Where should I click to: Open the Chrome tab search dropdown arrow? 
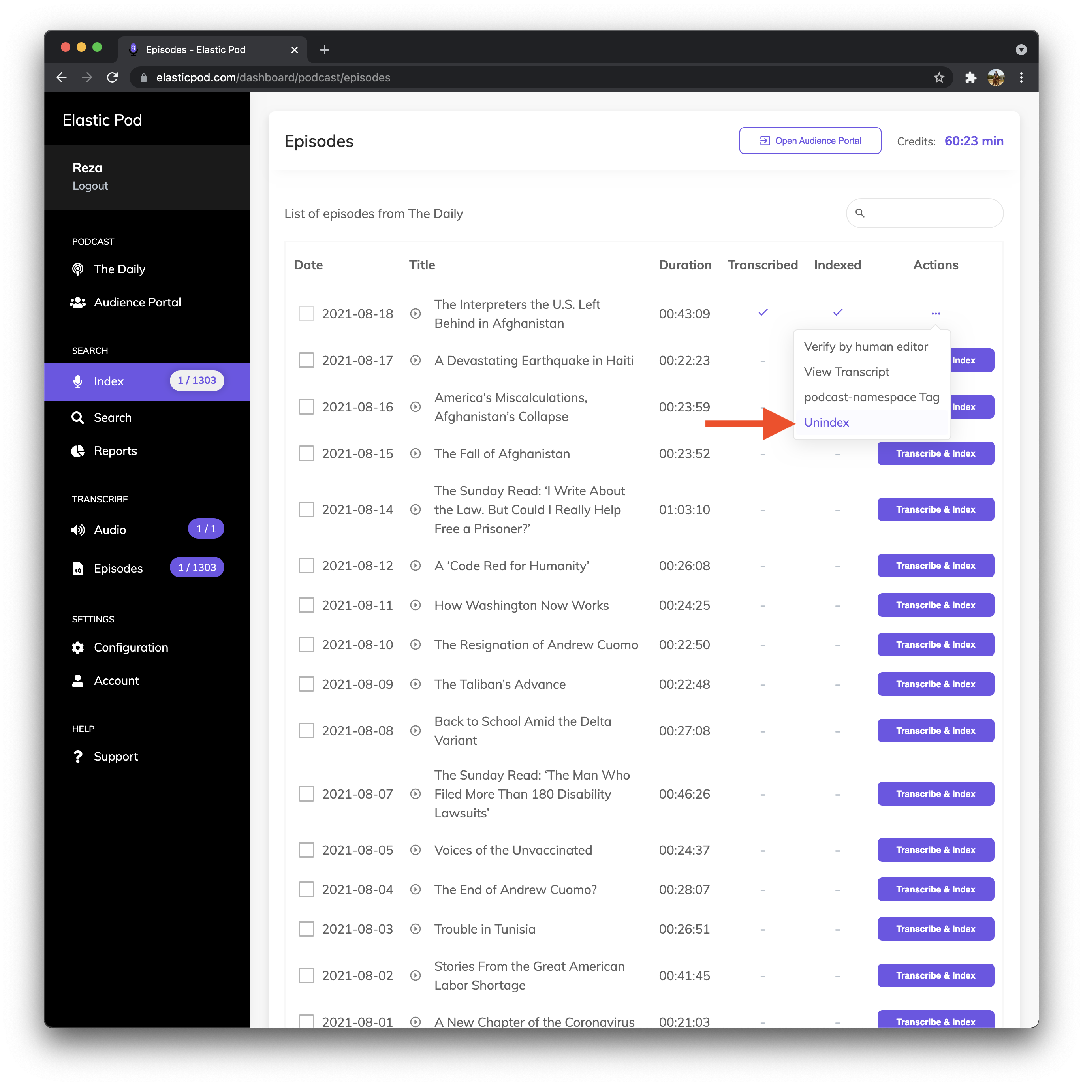pyautogui.click(x=1021, y=49)
